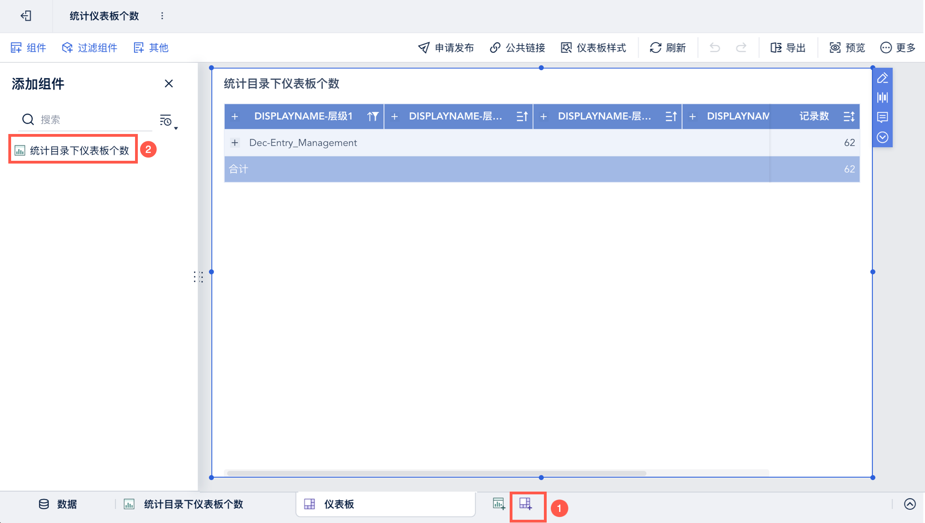Open the three-dot menu beside dashboard title

tap(162, 16)
